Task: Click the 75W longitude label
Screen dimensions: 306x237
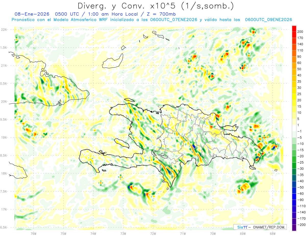Action: click(63, 233)
